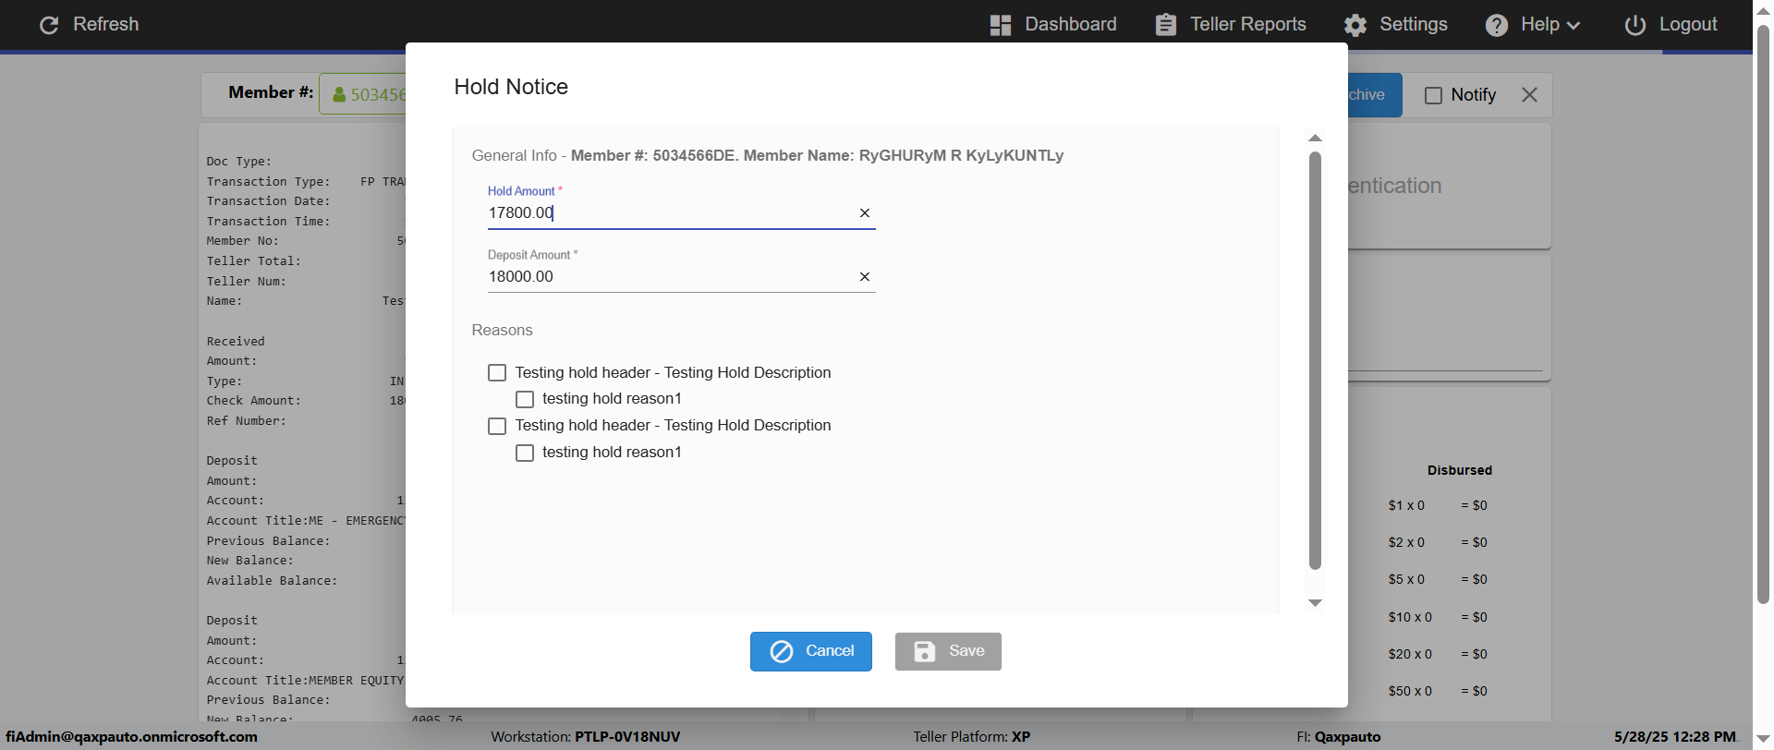Click the Refresh icon in top bar
The height and width of the screenshot is (750, 1774).
coord(49,25)
